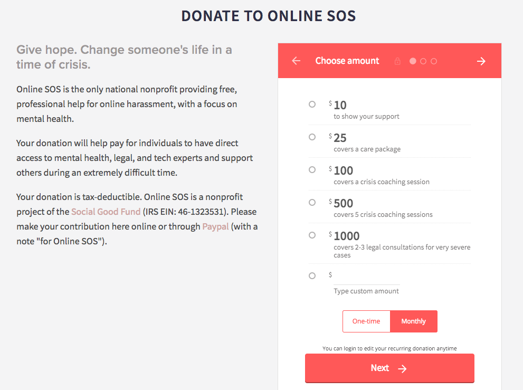Click the Choose amount header title
Viewport: 523px width, 390px height.
(347, 61)
